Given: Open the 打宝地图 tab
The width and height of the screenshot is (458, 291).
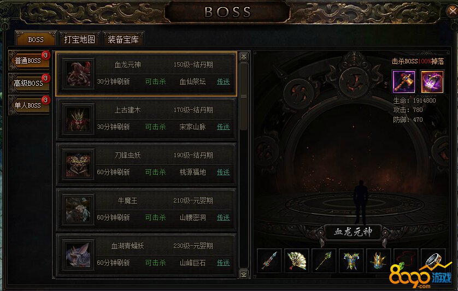Looking at the screenshot, I should (x=79, y=39).
